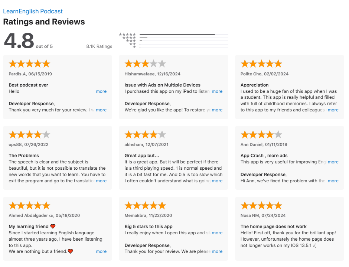The image size is (349, 267).
Task: Click the four-star rating on ops88's review
Action: (x=29, y=134)
